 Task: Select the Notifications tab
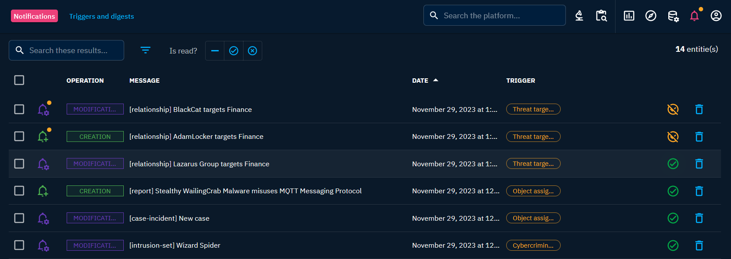click(34, 16)
